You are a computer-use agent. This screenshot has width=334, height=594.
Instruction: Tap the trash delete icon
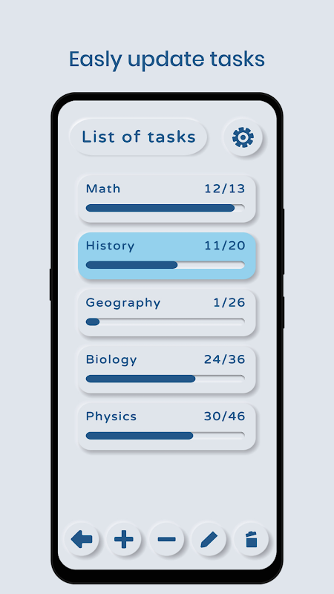tap(252, 539)
